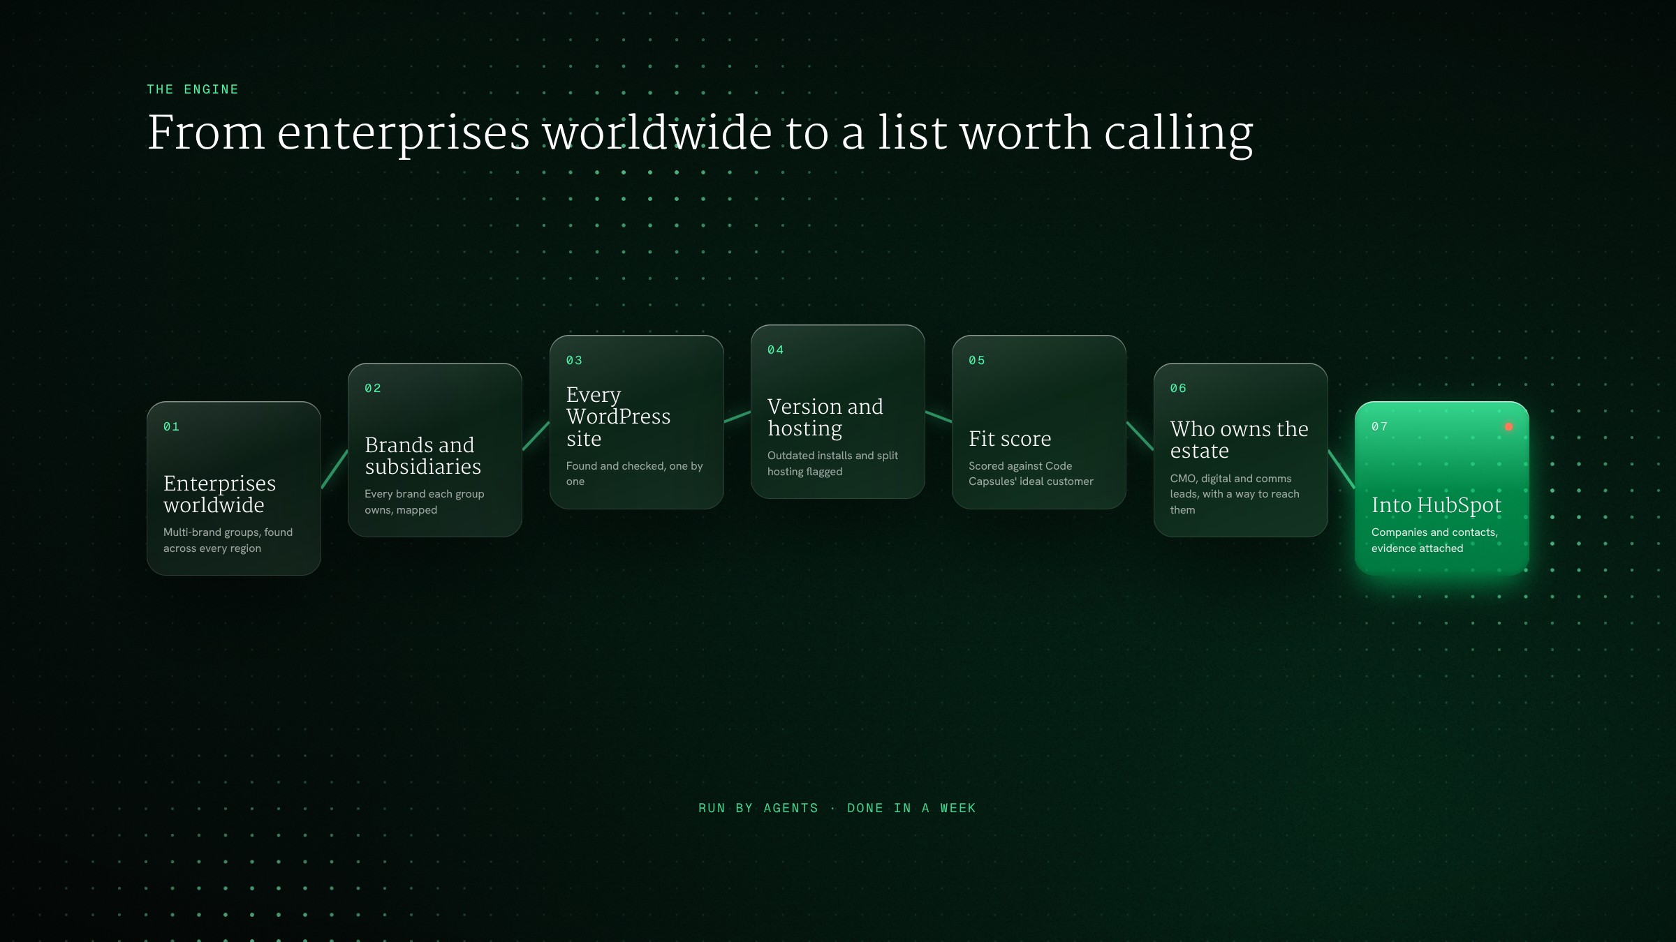Click the red status dot on card 07
Viewport: 1676px width, 942px height.
(1508, 426)
